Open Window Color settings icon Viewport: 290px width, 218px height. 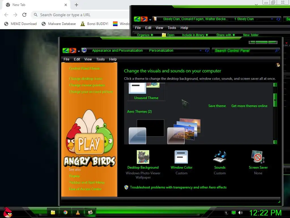[x=181, y=157]
